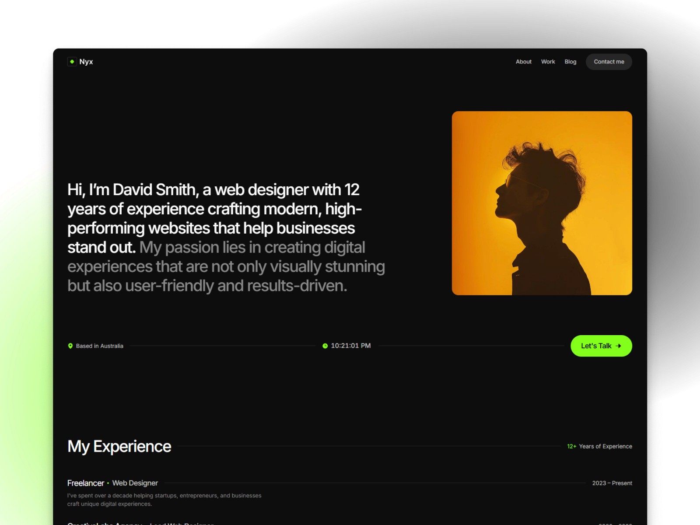700x525 pixels.
Task: Click the Contact me button
Action: coord(609,62)
